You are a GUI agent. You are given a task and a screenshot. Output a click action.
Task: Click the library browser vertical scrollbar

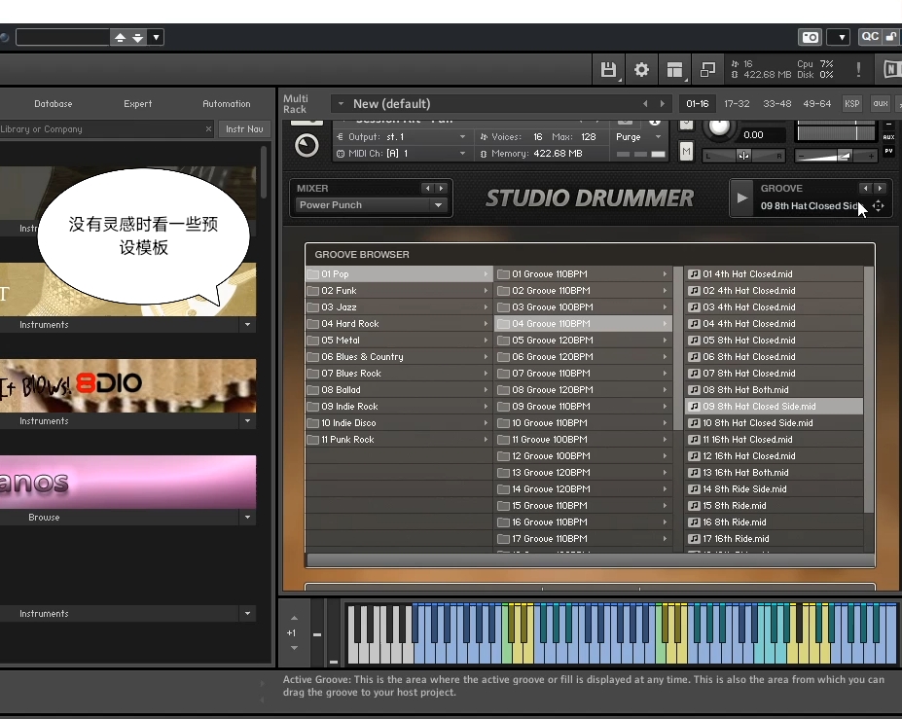point(264,172)
